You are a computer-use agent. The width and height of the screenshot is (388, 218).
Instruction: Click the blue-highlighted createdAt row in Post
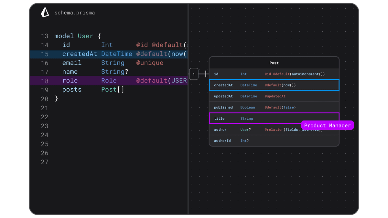[274, 85]
